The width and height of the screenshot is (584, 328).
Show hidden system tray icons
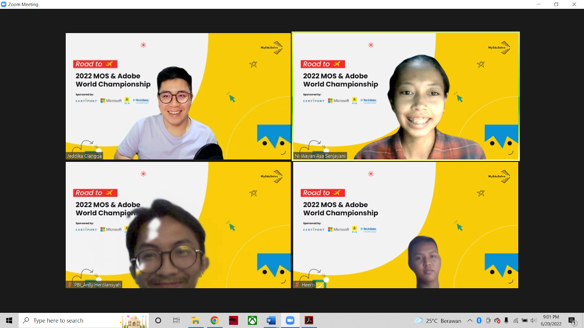pos(470,321)
